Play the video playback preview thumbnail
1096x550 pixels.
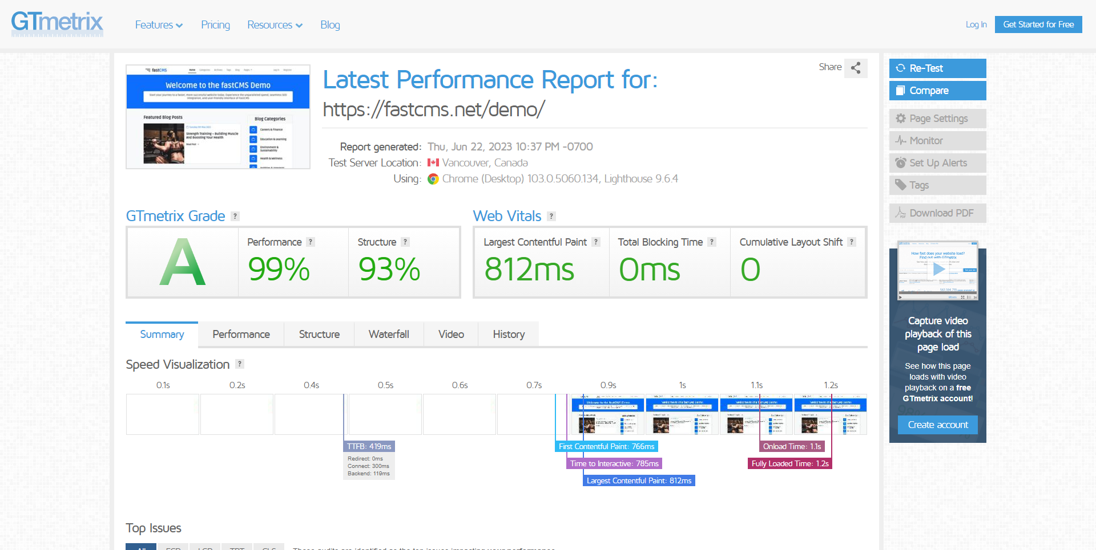pyautogui.click(x=938, y=270)
